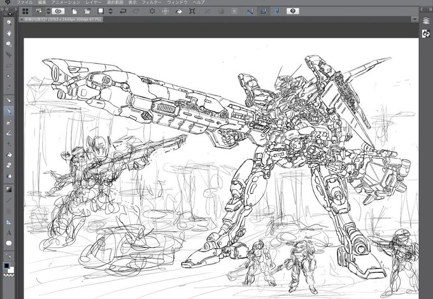Screen dimensions: 433x299
Task: Open the ウィンドウ menu
Action: (x=177, y=2)
